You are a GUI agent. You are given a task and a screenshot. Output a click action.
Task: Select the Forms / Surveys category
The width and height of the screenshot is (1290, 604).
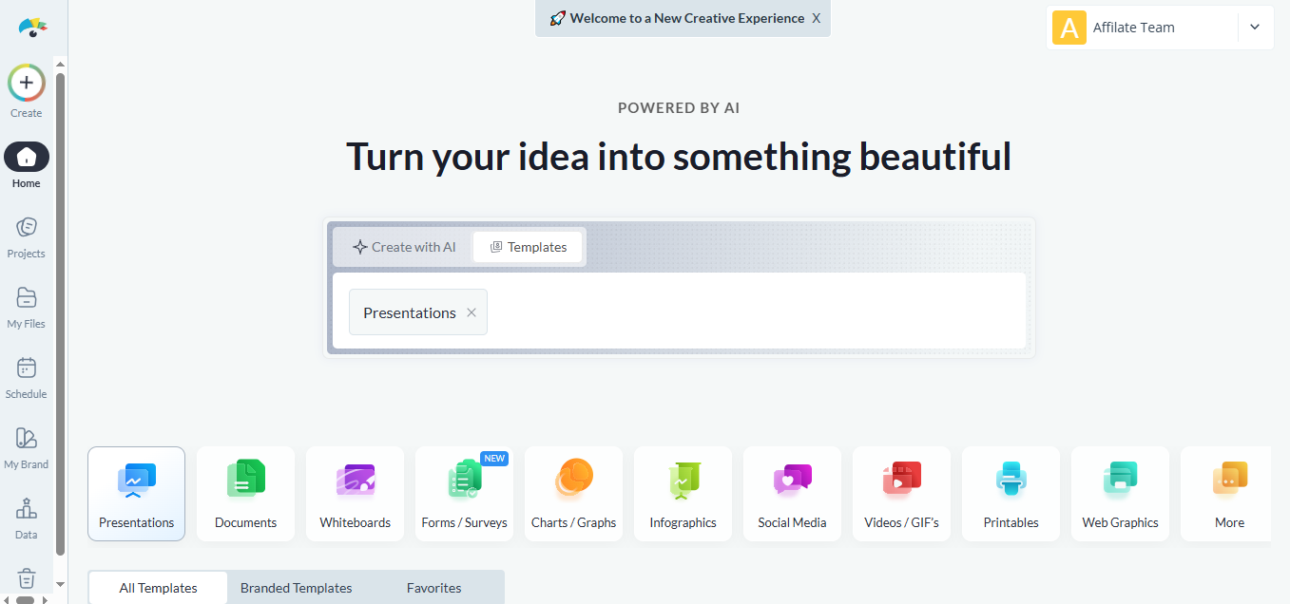pyautogui.click(x=464, y=494)
